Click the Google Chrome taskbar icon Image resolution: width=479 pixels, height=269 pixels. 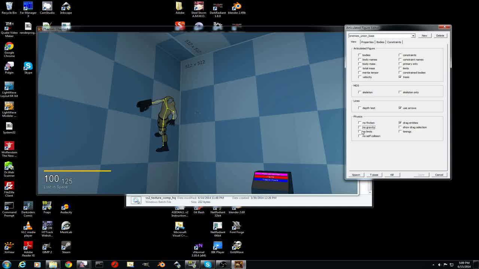(x=68, y=265)
